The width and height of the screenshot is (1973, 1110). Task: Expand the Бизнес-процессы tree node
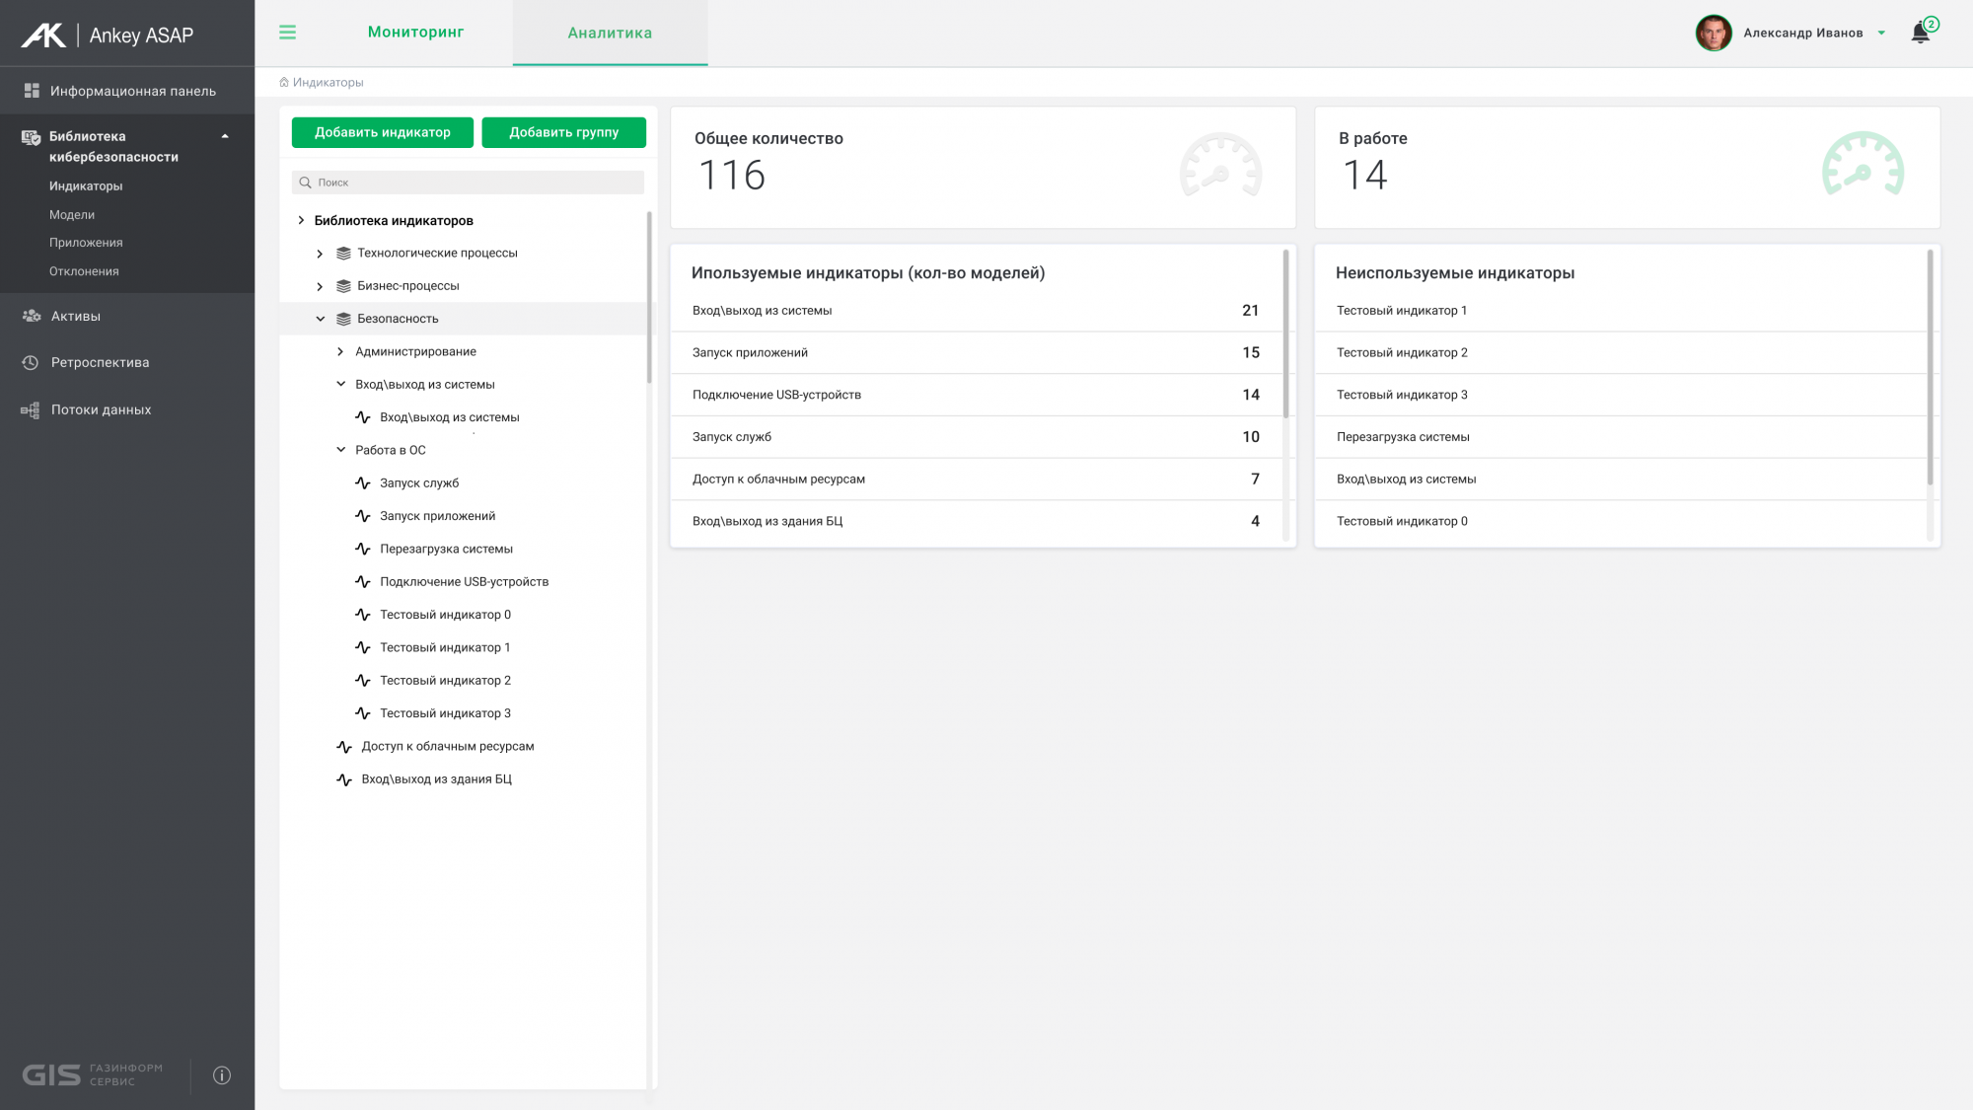pyautogui.click(x=320, y=286)
